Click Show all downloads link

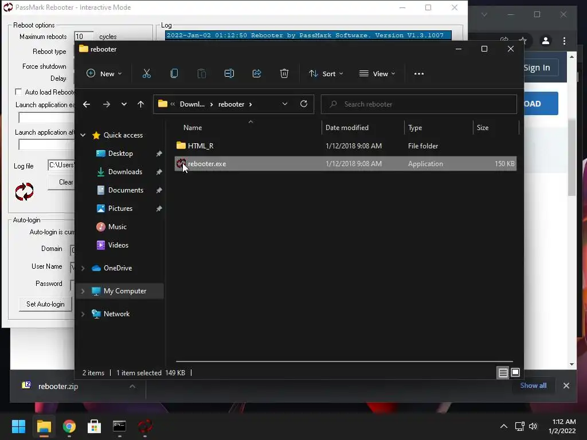point(533,386)
